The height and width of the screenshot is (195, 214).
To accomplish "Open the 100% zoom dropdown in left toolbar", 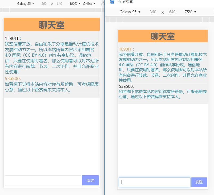I will (75, 3).
